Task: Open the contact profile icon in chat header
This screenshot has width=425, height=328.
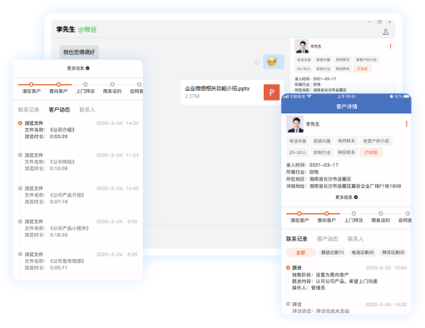Action: (x=386, y=32)
